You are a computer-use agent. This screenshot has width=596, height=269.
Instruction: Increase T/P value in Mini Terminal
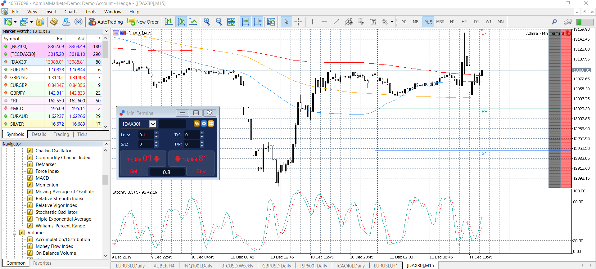point(202,142)
